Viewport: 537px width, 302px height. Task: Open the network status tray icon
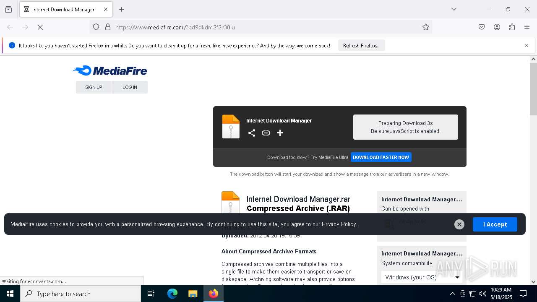point(473,294)
